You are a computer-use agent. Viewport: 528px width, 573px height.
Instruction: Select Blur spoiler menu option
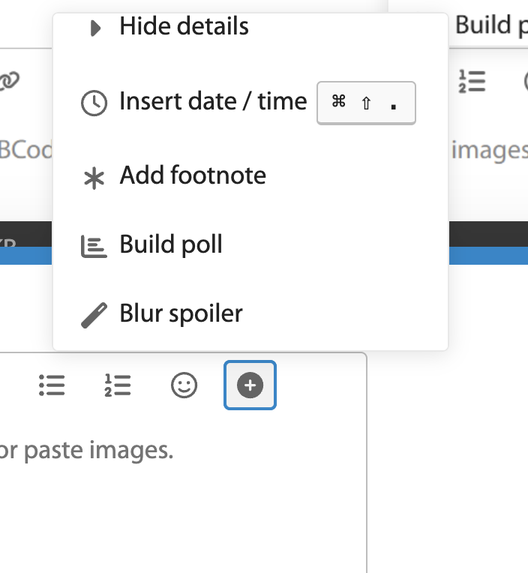coord(181,313)
